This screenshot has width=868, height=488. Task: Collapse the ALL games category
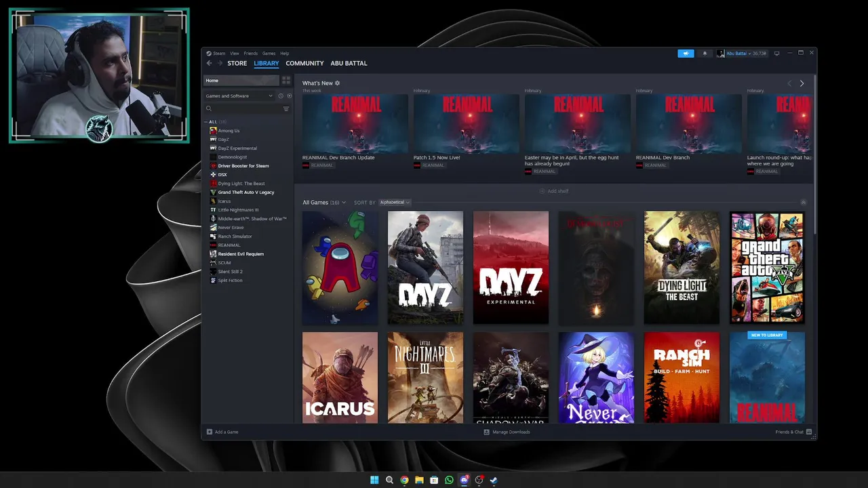pyautogui.click(x=206, y=122)
